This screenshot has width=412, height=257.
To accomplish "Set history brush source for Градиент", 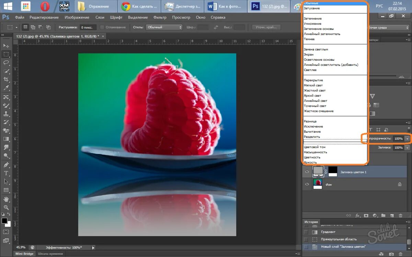I will click(x=306, y=232).
